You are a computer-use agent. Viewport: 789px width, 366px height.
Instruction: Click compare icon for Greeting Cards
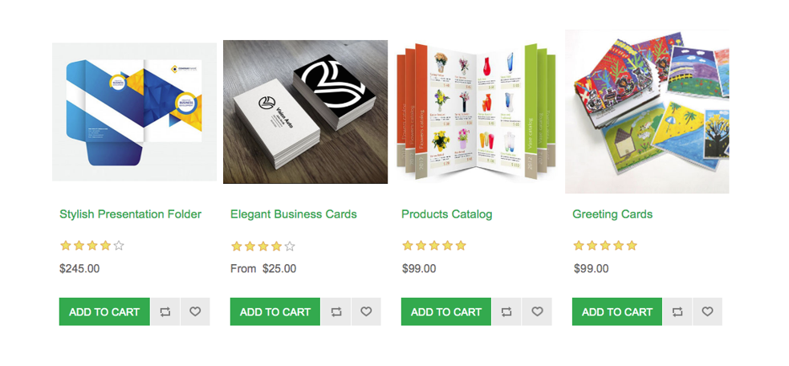click(677, 311)
